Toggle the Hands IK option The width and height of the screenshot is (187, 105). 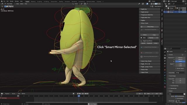click(149, 43)
